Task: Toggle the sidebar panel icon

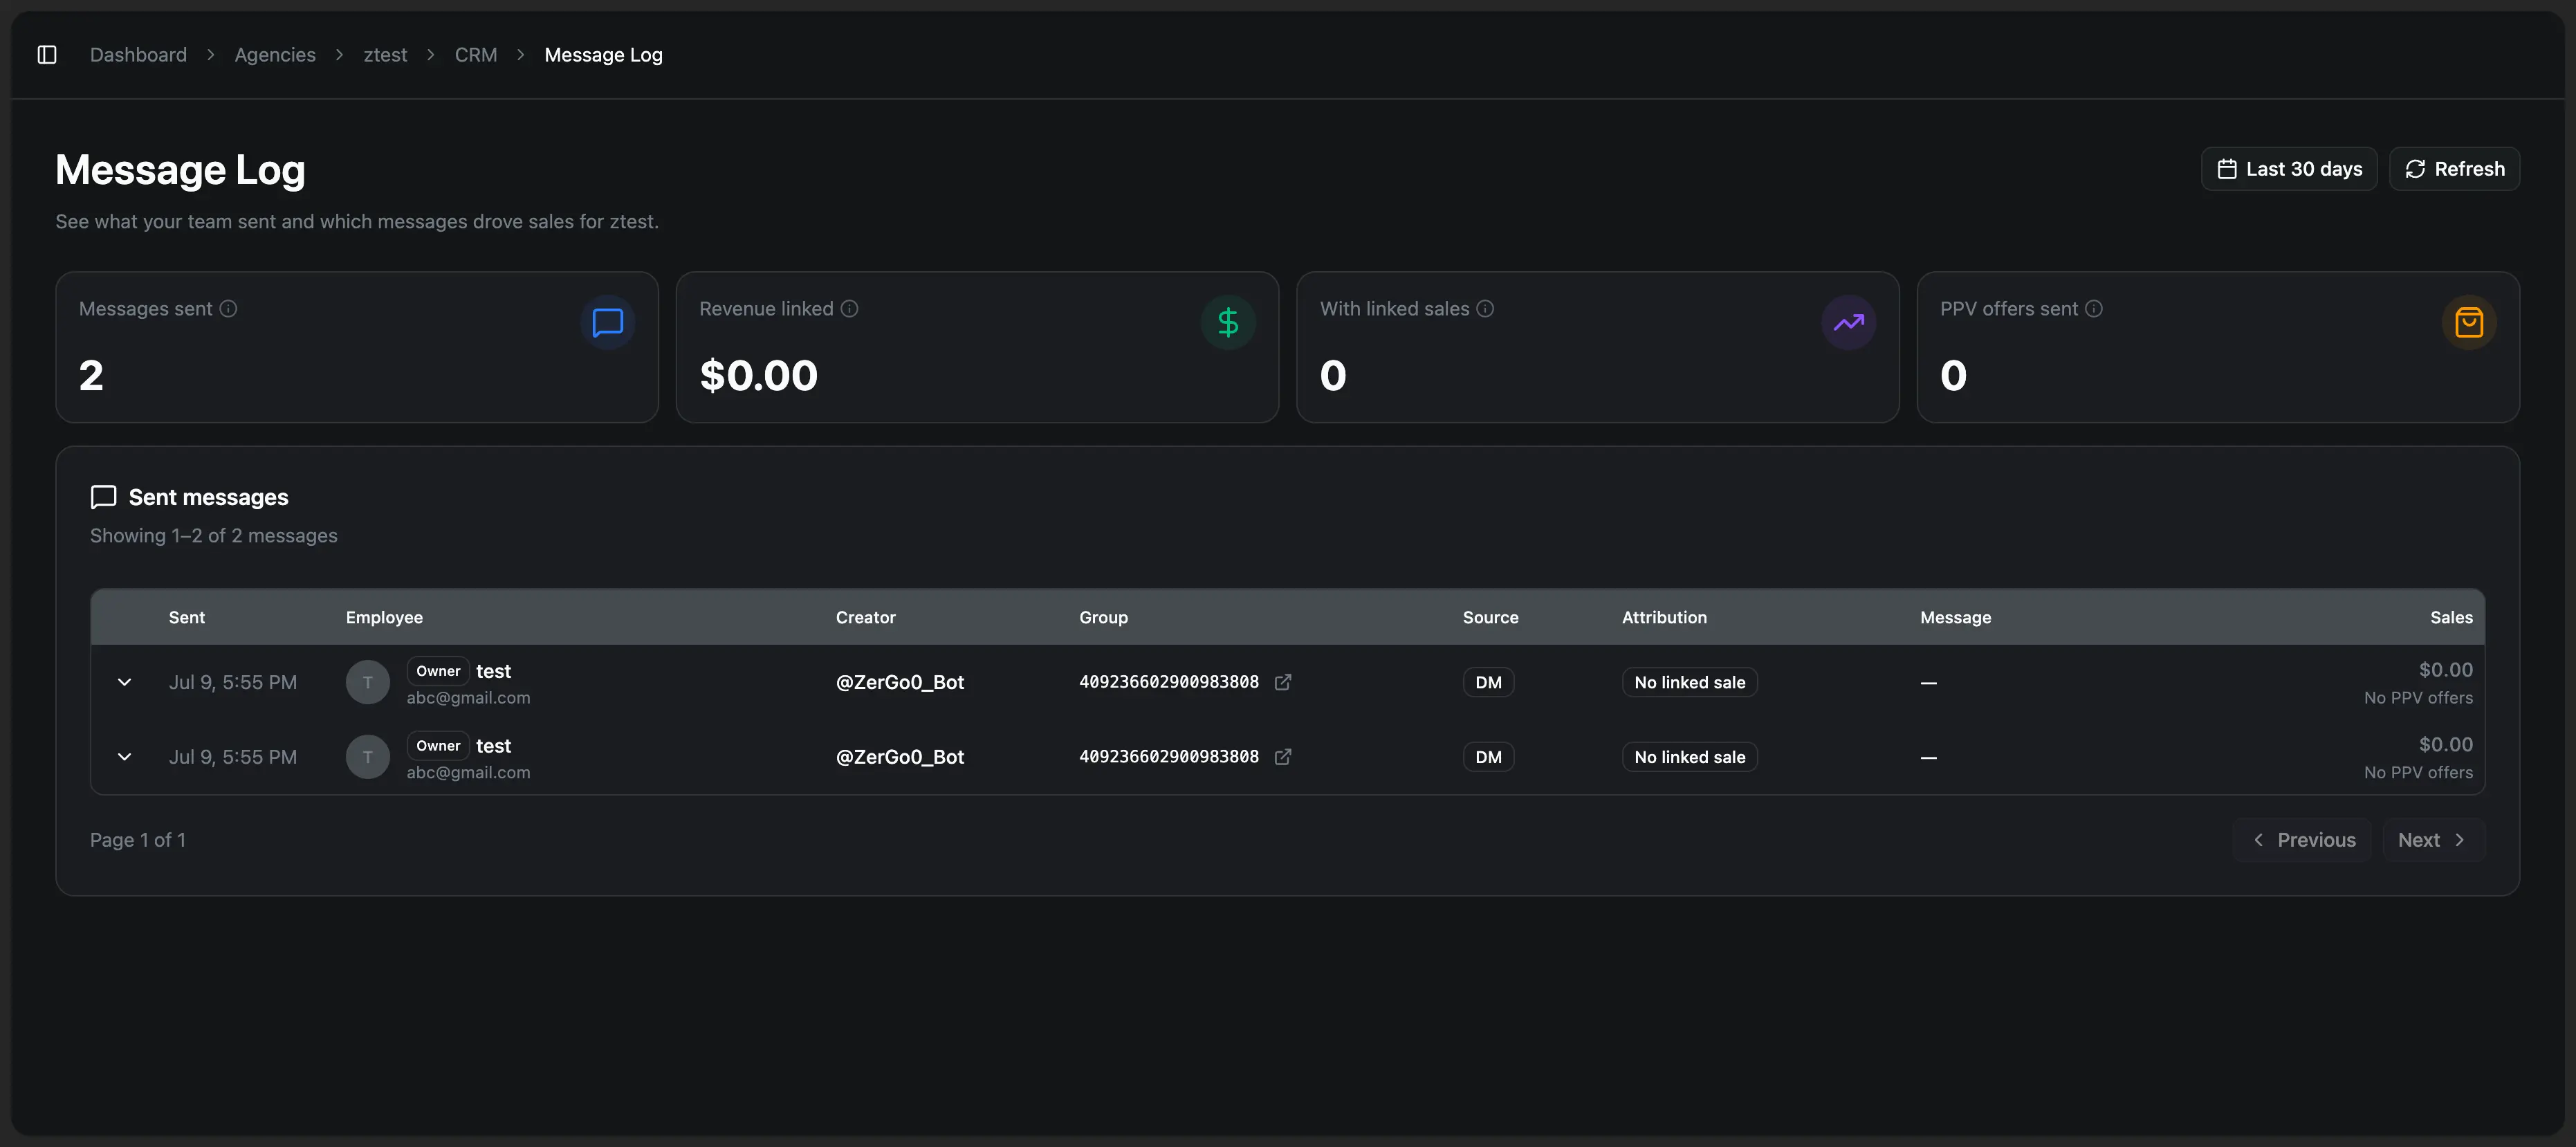Action: pyautogui.click(x=47, y=55)
